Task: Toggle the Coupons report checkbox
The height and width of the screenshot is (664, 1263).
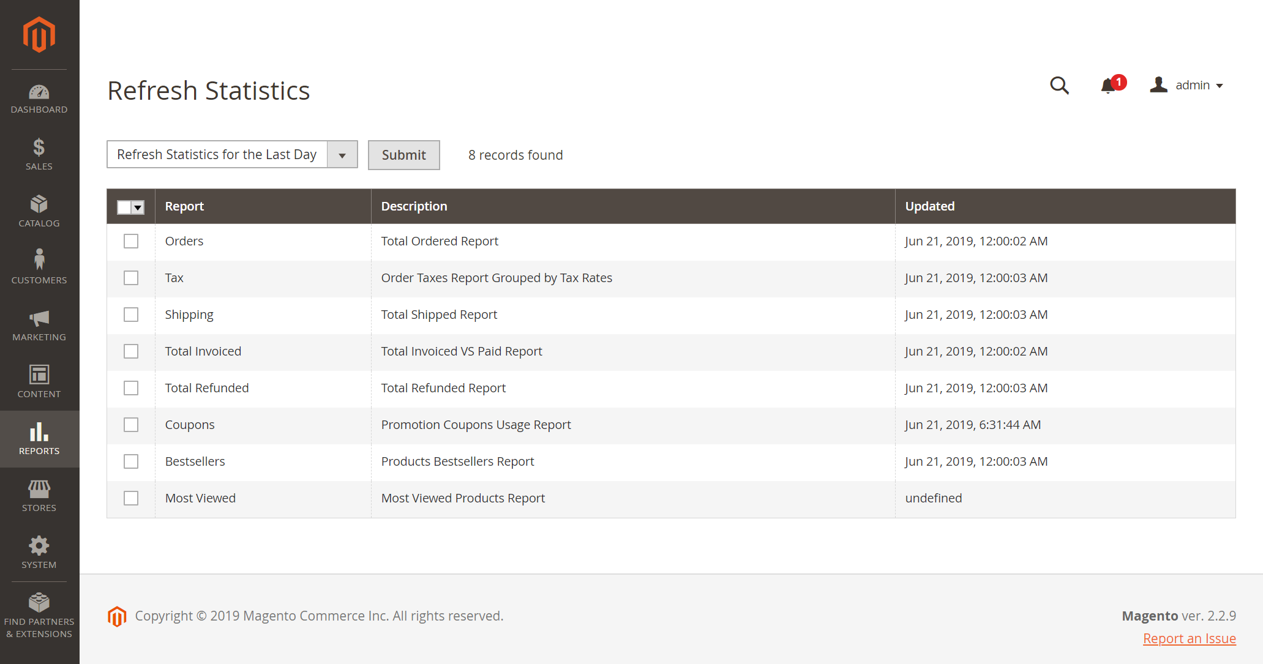Action: pyautogui.click(x=130, y=424)
